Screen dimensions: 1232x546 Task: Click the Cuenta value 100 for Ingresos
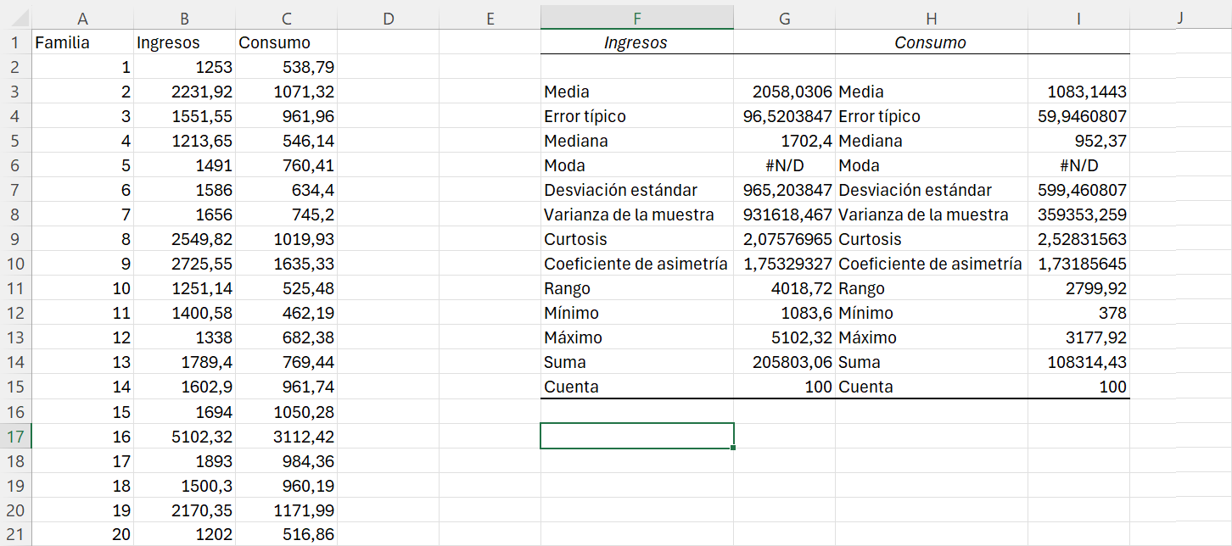tap(784, 387)
